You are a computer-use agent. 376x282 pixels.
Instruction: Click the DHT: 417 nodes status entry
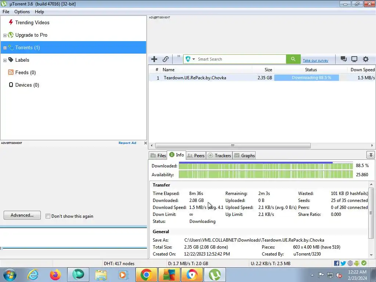tap(119, 263)
